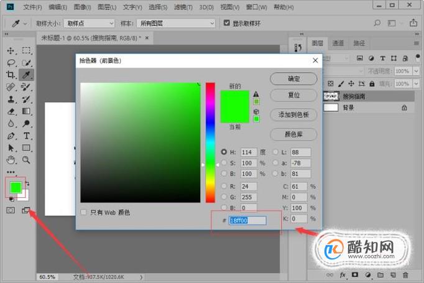Open the Search icon in options bar
Image resolution: width=424 pixels, height=283 pixels.
(377, 23)
